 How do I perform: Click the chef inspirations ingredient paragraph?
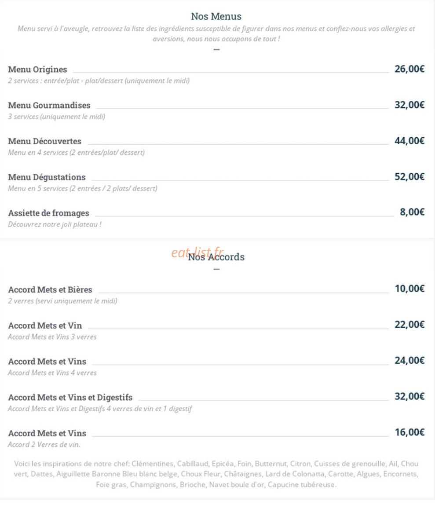pyautogui.click(x=216, y=474)
